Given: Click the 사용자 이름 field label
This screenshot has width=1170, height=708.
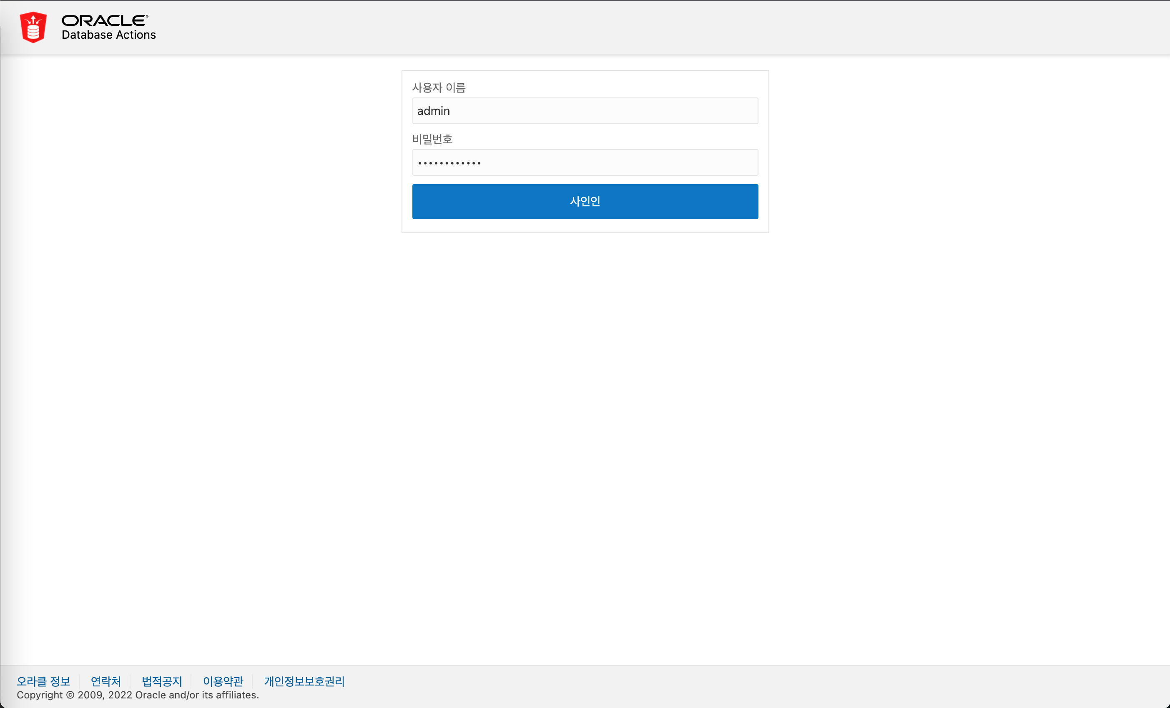Looking at the screenshot, I should click(x=439, y=88).
